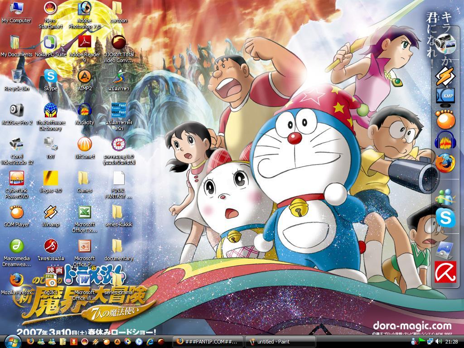Switch to untitled - Paint taskbar button

tap(280, 342)
